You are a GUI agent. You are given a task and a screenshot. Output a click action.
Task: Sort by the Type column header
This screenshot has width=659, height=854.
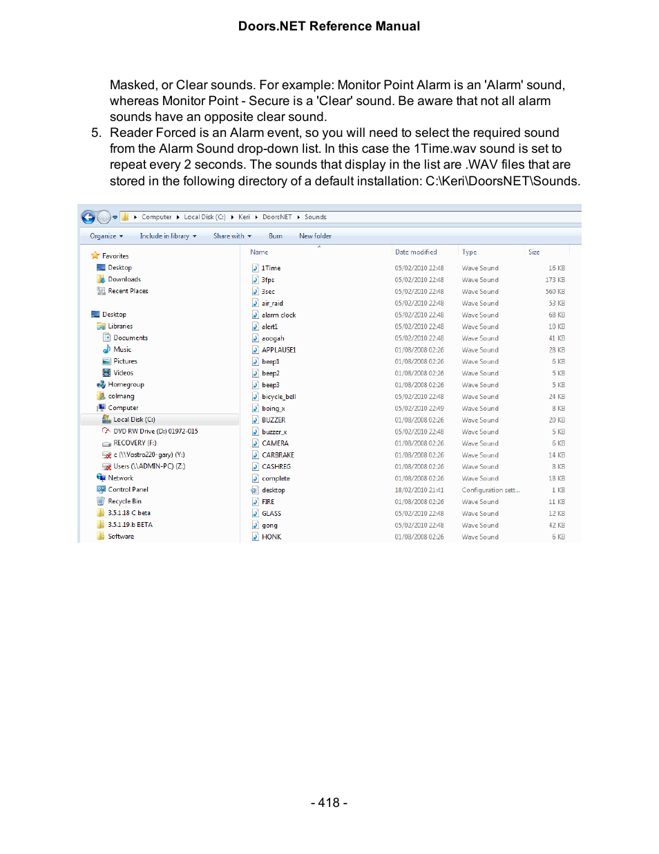[469, 252]
